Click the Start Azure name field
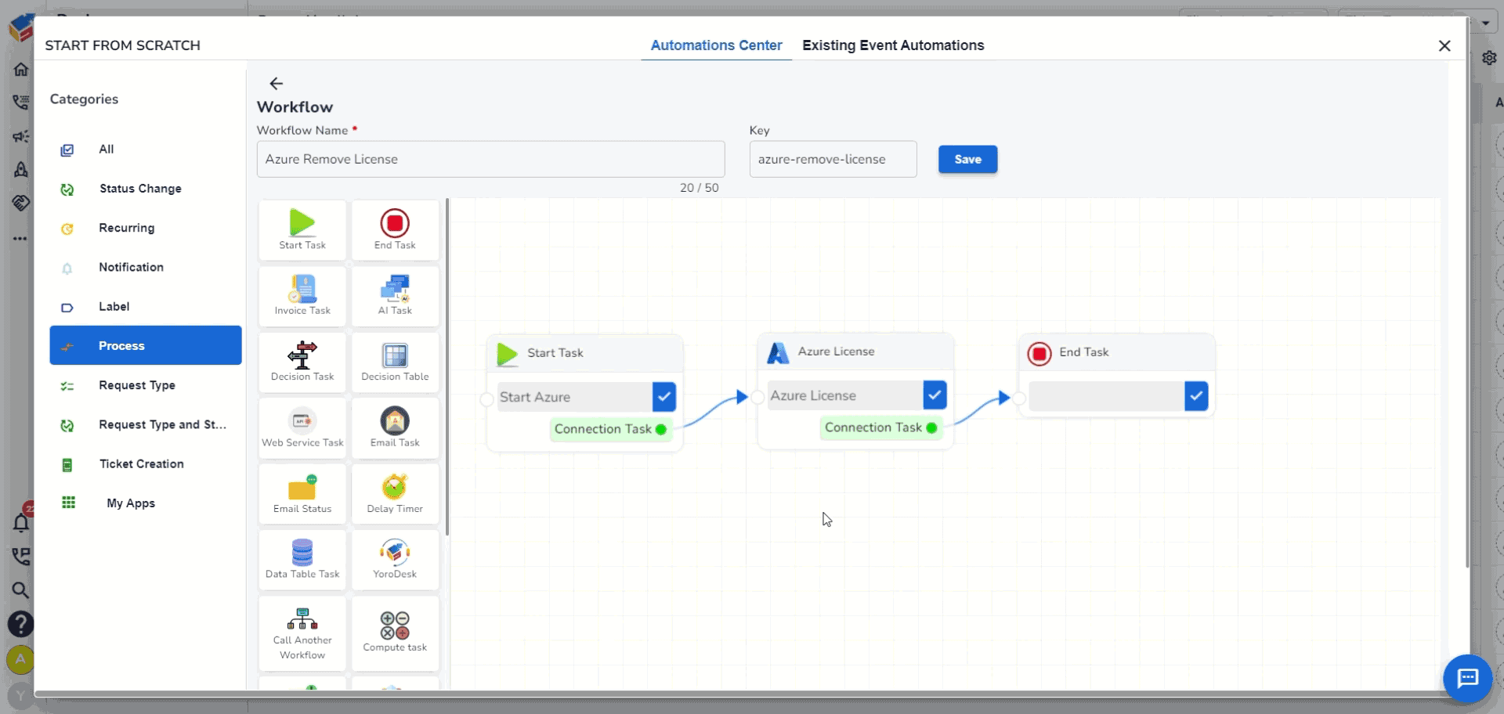The height and width of the screenshot is (714, 1504). pyautogui.click(x=575, y=397)
